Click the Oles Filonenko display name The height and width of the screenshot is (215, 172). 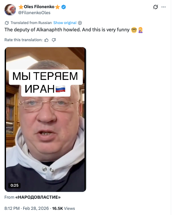tap(39, 7)
